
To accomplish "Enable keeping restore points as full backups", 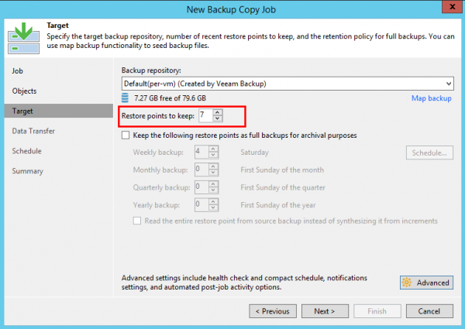I will 126,135.
